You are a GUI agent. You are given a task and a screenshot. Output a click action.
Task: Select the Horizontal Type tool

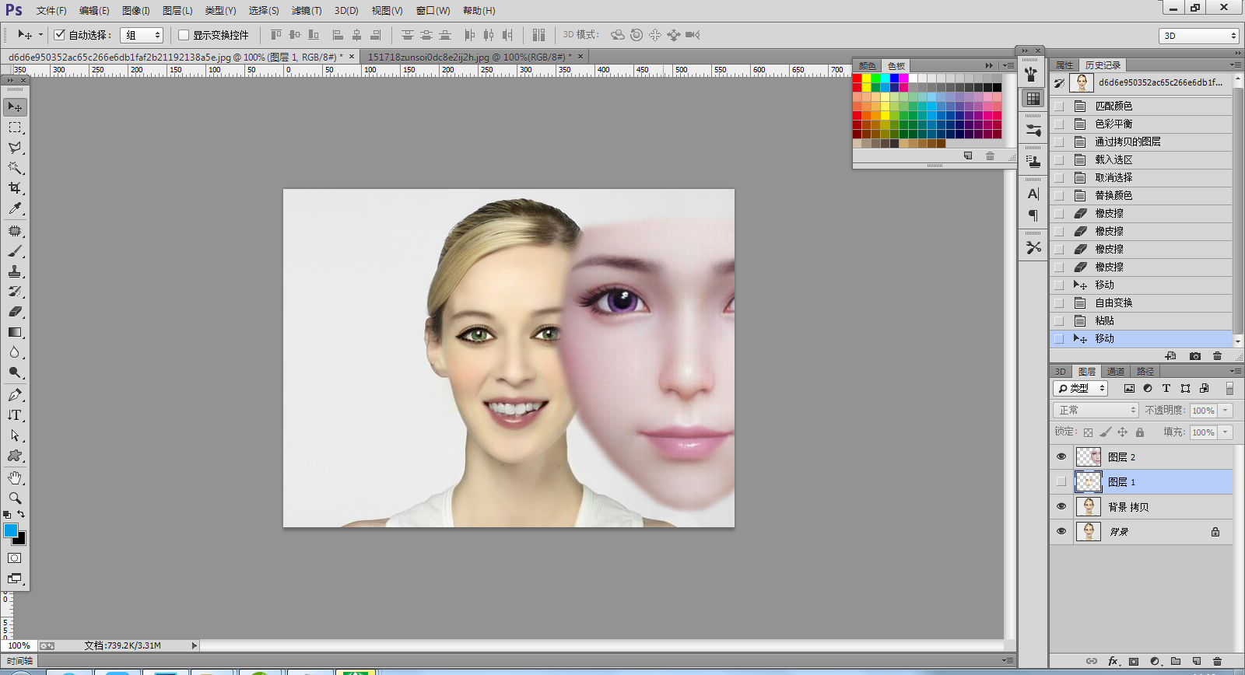[x=15, y=415]
